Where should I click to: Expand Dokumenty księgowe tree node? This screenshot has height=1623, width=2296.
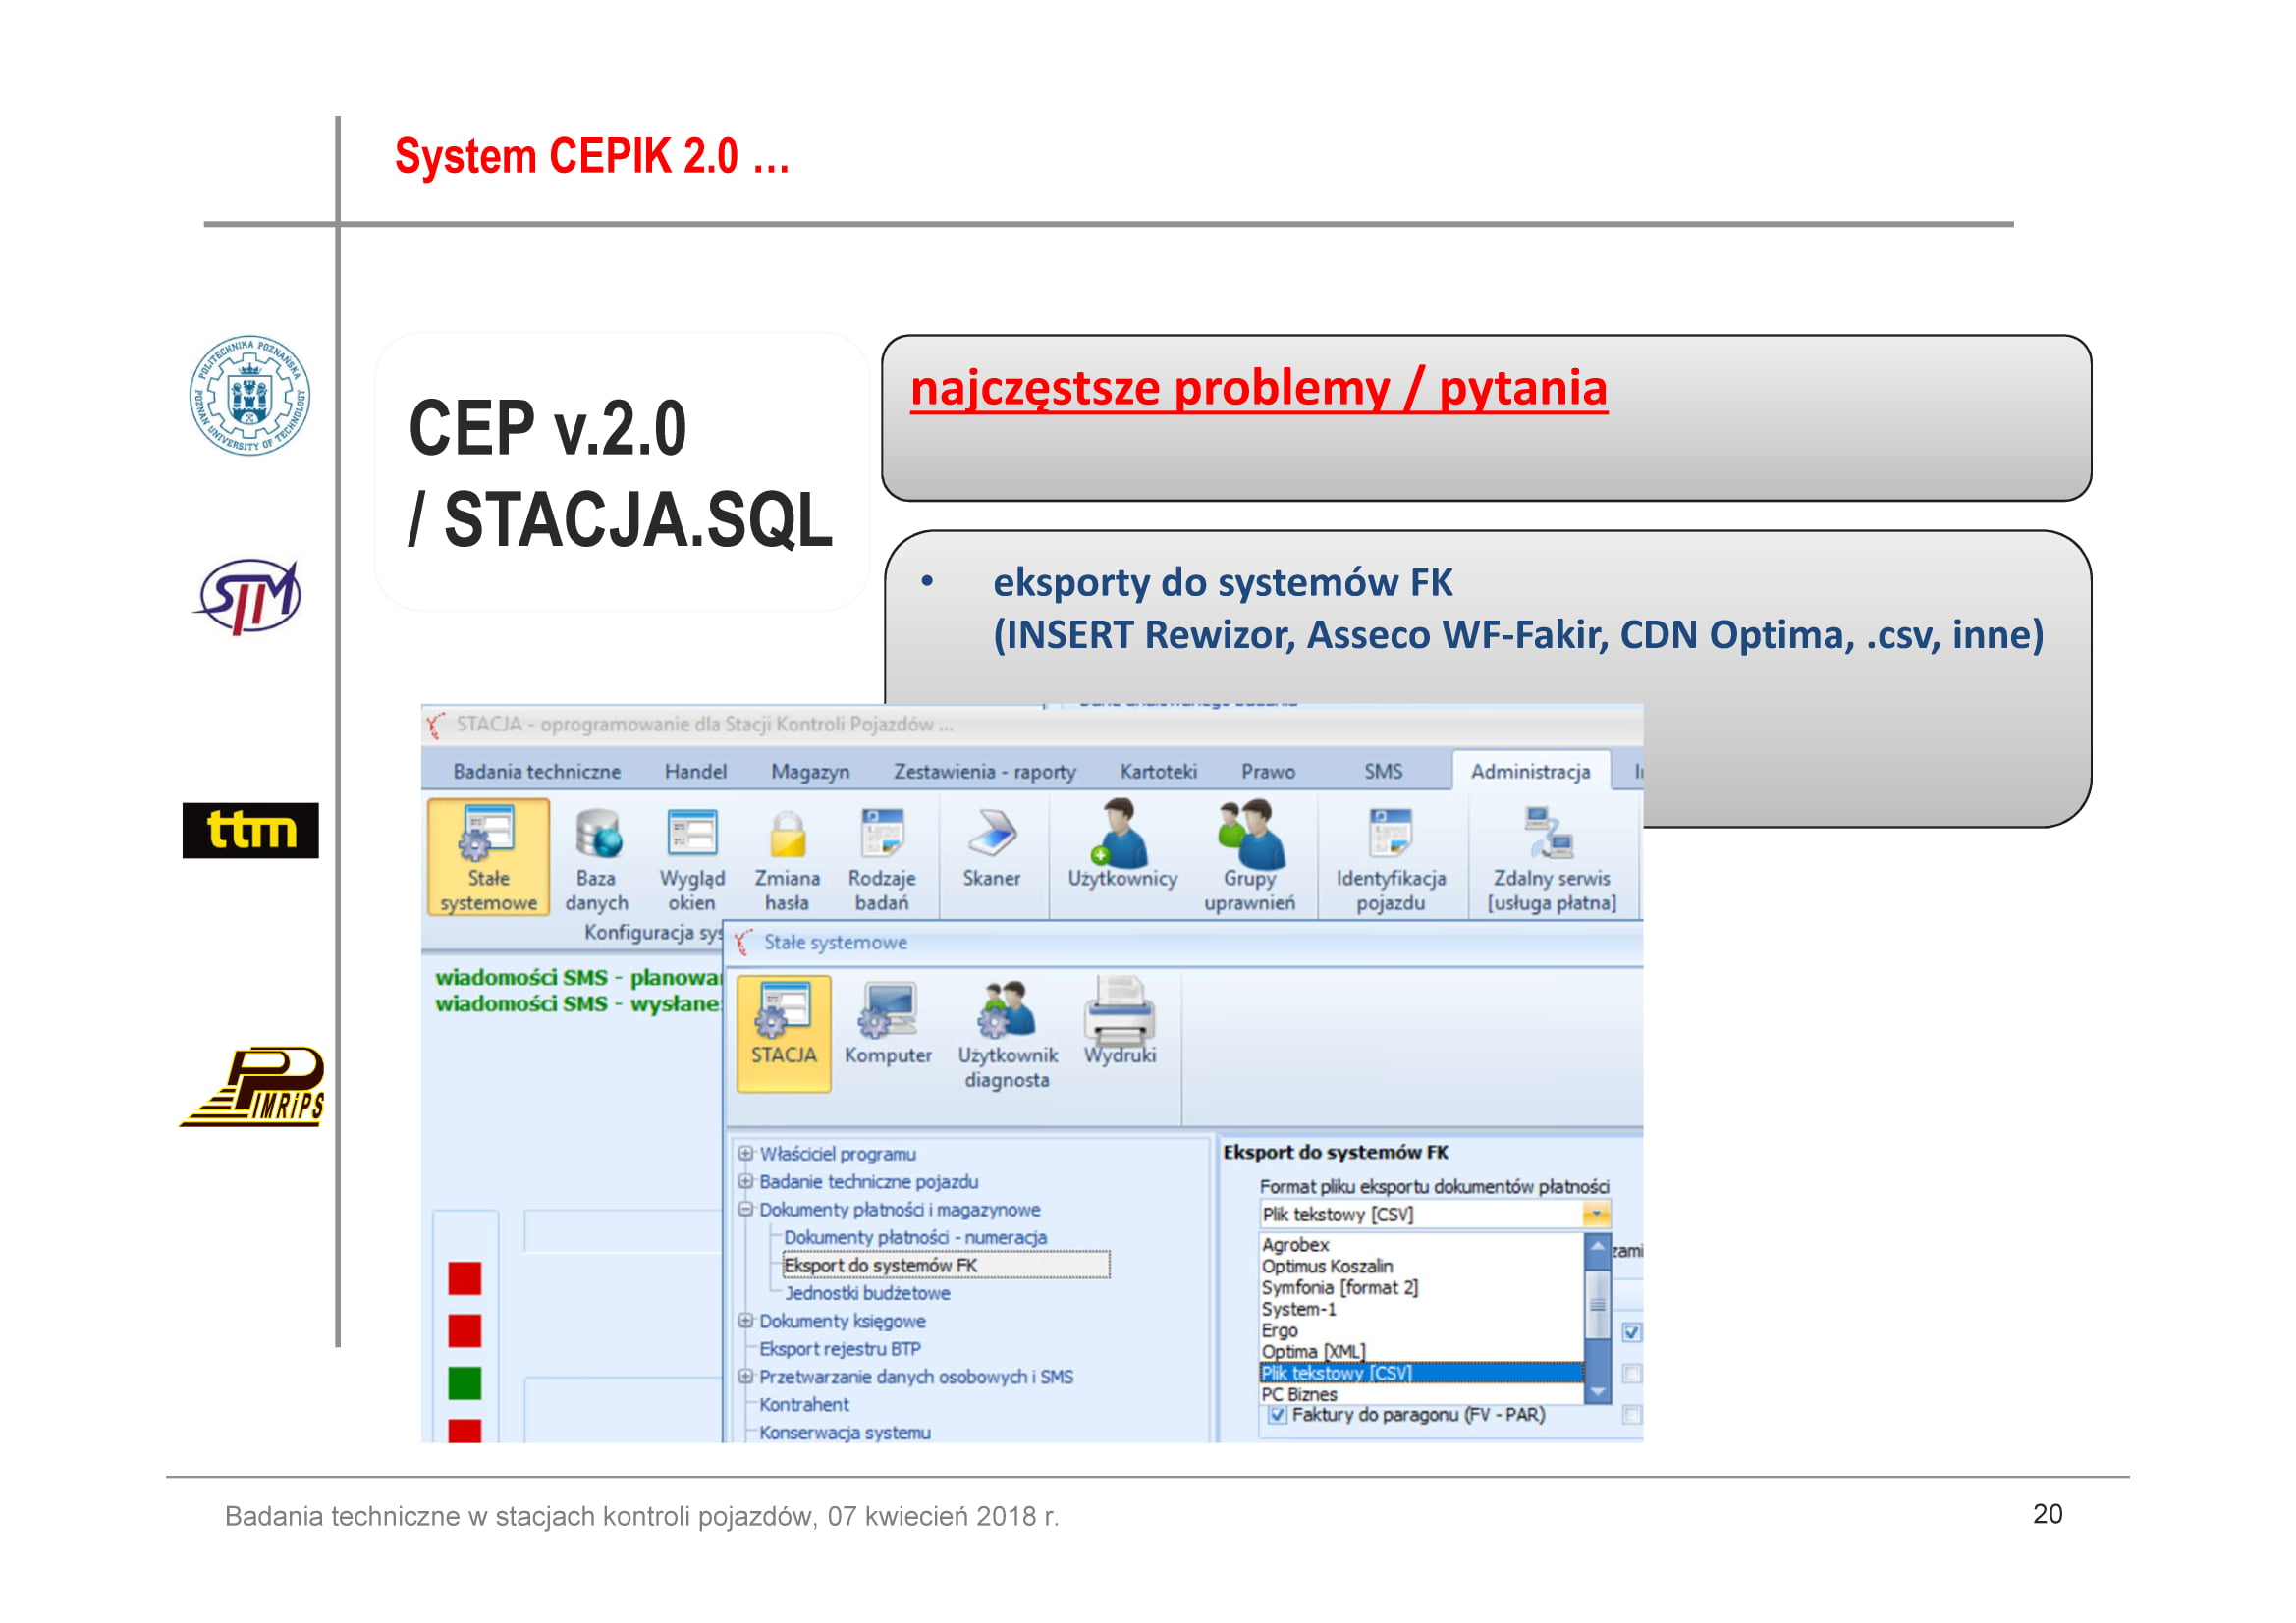[x=746, y=1321]
